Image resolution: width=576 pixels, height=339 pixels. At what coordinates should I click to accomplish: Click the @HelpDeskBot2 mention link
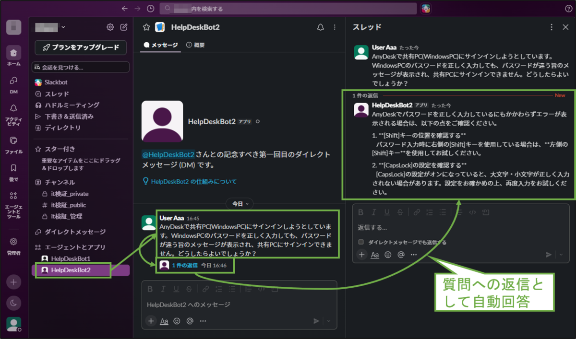(x=168, y=154)
